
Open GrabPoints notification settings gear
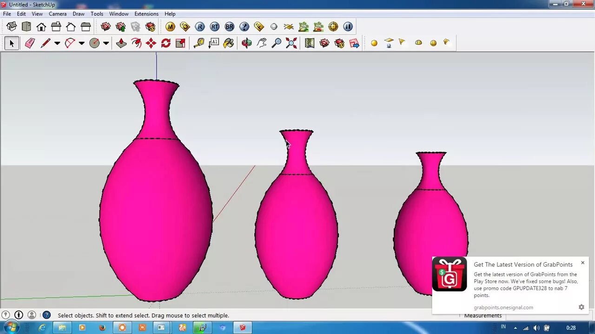point(581,307)
